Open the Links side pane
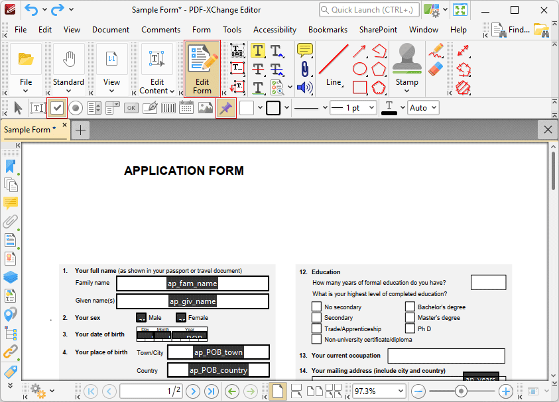This screenshot has width=559, height=402. tap(11, 352)
